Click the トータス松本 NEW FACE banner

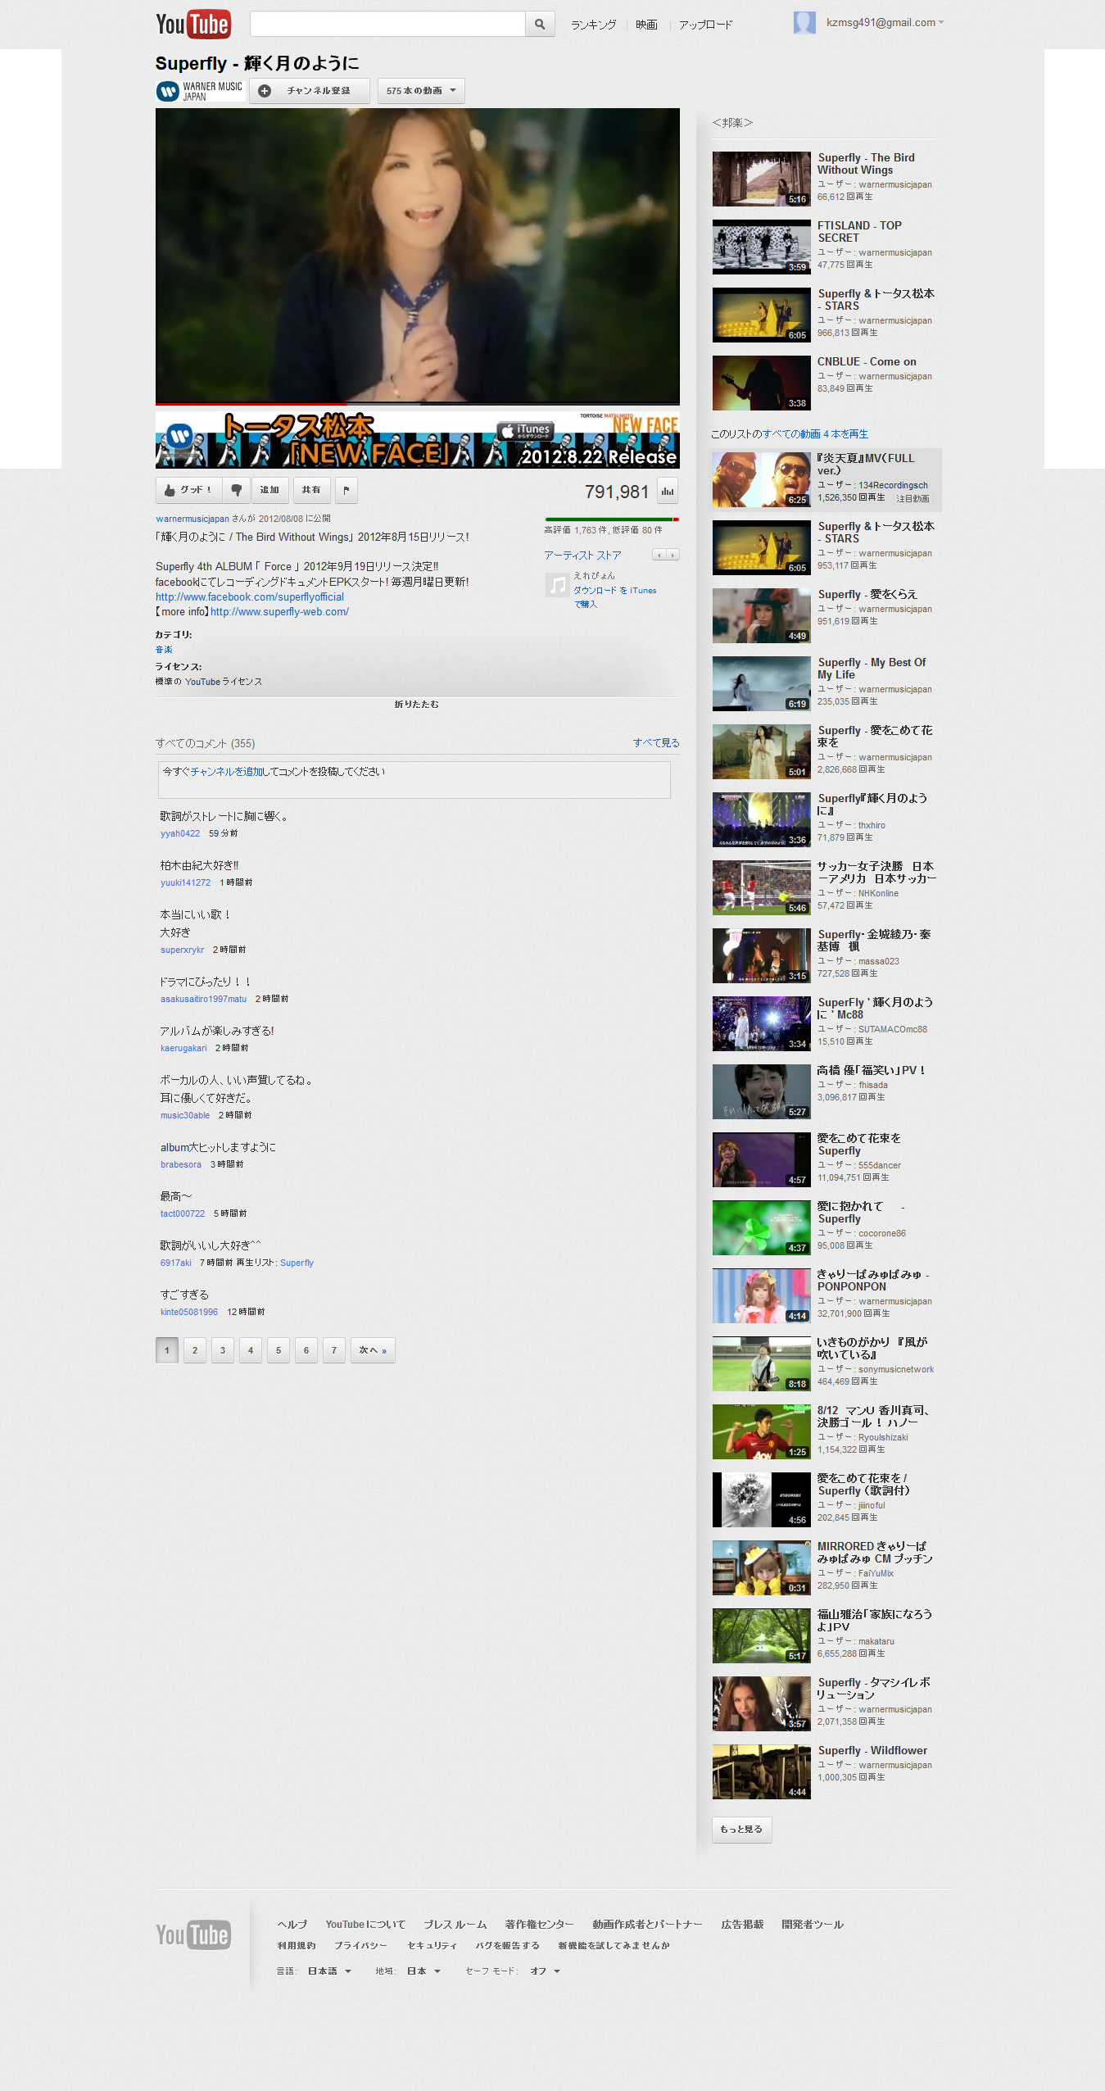(x=418, y=439)
